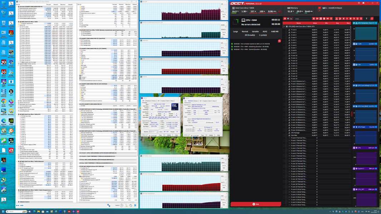Open the Selection socket dropdown in CPU-Z
This screenshot has height=214, width=381.
153,132
